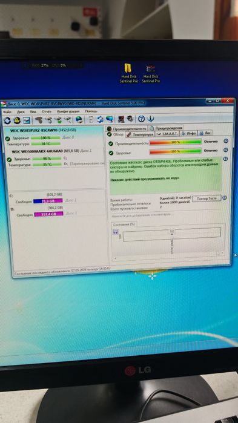This screenshot has width=238, height=423.
Task: Switch to the Предупреждения tab
Action: [x=166, y=128]
